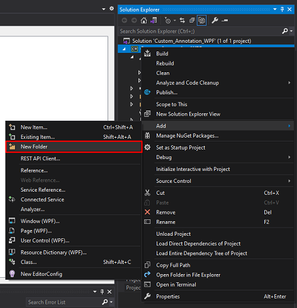Click the Resource Dictionary (WPF) icon
297x308 pixels.
click(12, 252)
